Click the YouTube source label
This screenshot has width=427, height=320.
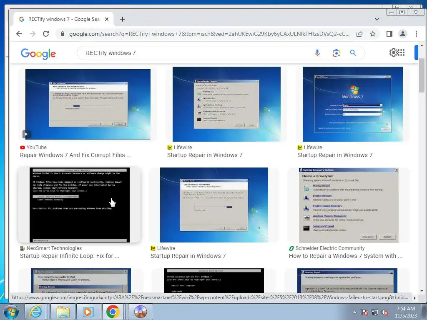(x=37, y=147)
